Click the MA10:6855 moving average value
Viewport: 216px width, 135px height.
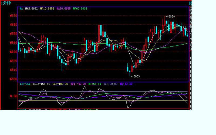[47, 9]
